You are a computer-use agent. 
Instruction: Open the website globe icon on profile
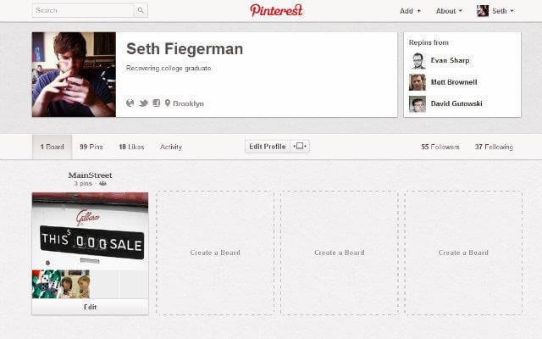[130, 103]
